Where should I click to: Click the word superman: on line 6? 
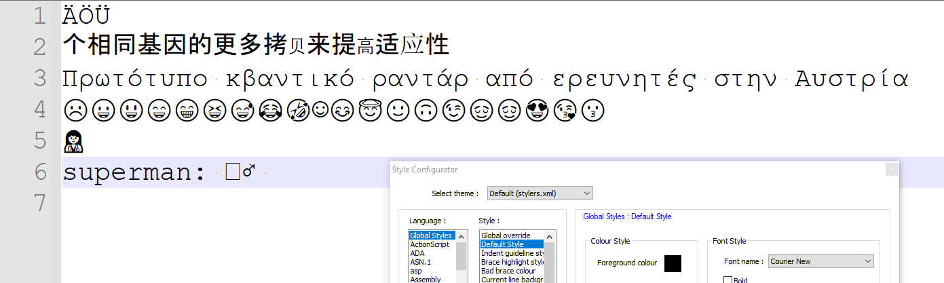point(134,173)
